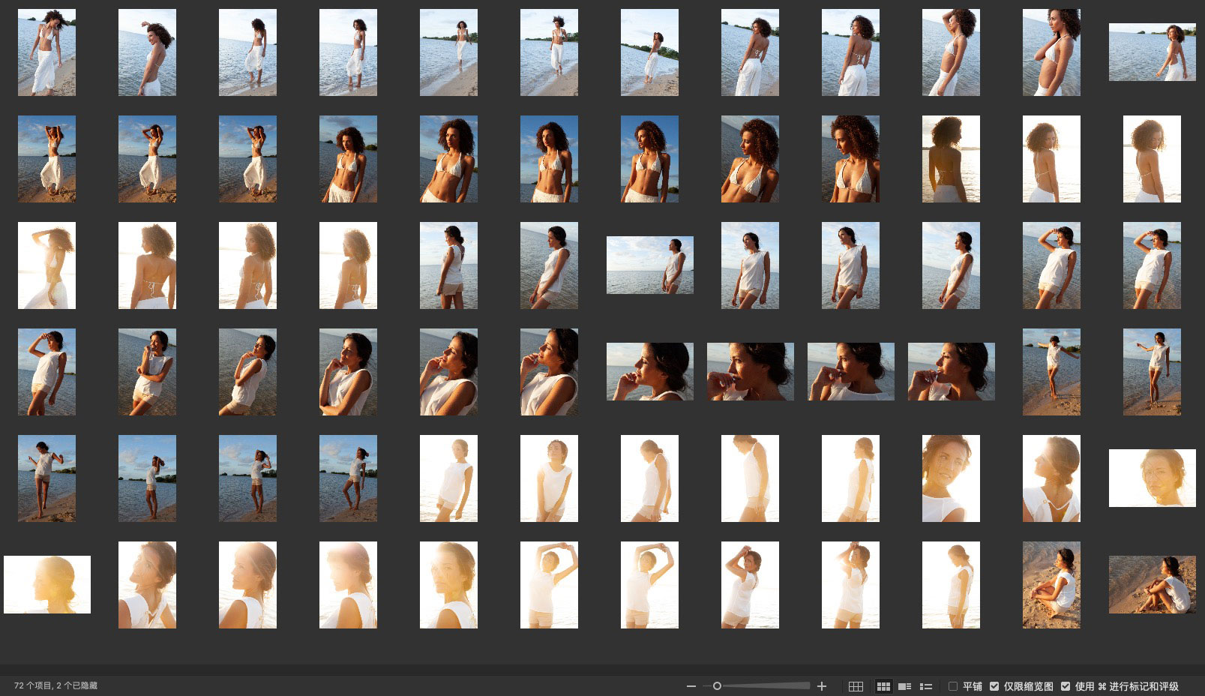Select the only landscape thumbnail in the third row
The image size is (1205, 696).
649,265
